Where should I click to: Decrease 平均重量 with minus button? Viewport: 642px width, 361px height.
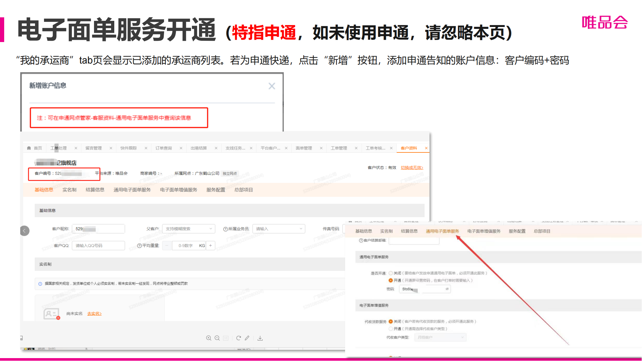(167, 245)
